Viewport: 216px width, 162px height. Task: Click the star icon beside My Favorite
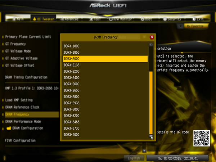[x=180, y=26]
